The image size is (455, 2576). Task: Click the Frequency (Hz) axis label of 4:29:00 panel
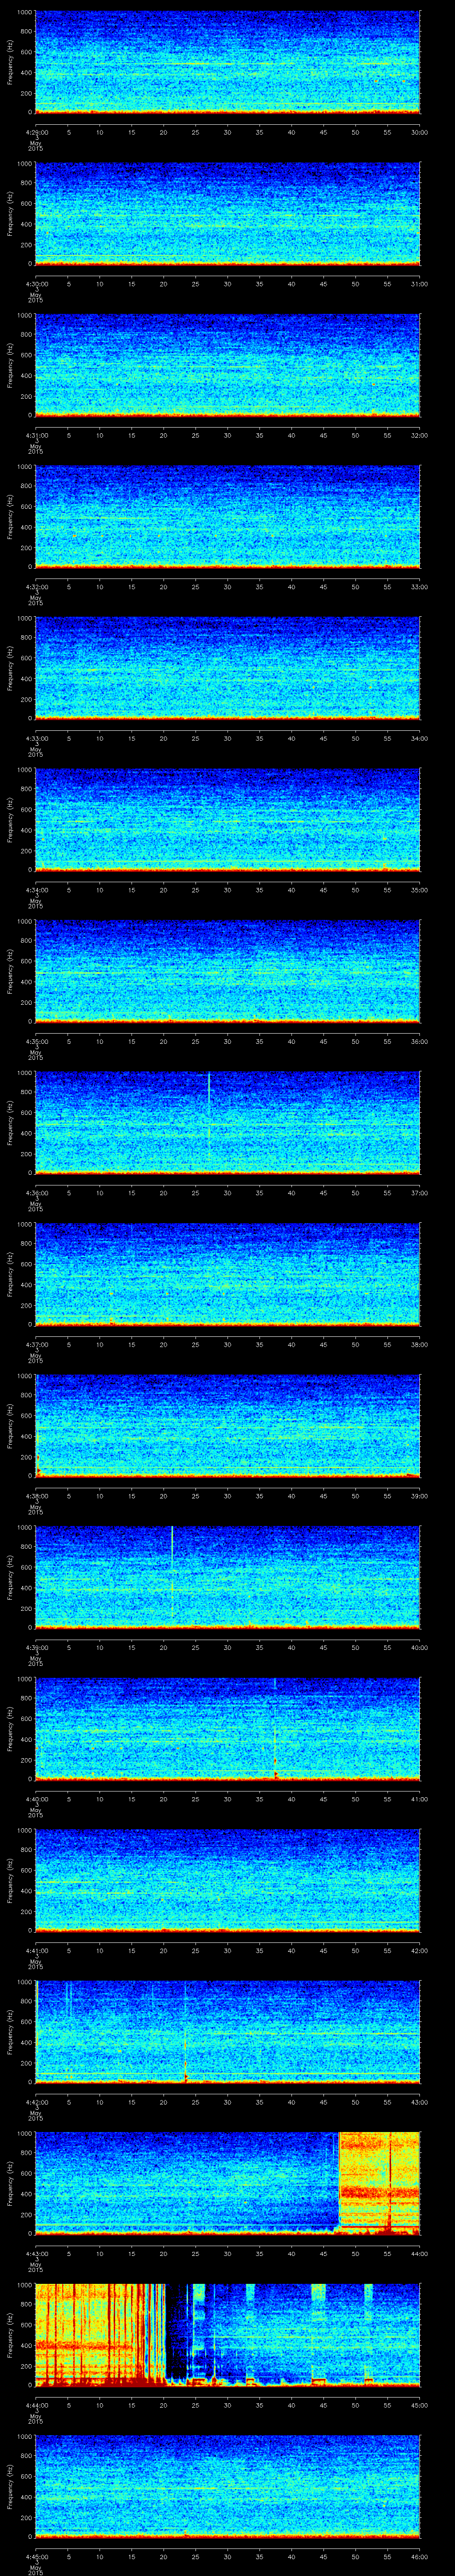(x=11, y=62)
